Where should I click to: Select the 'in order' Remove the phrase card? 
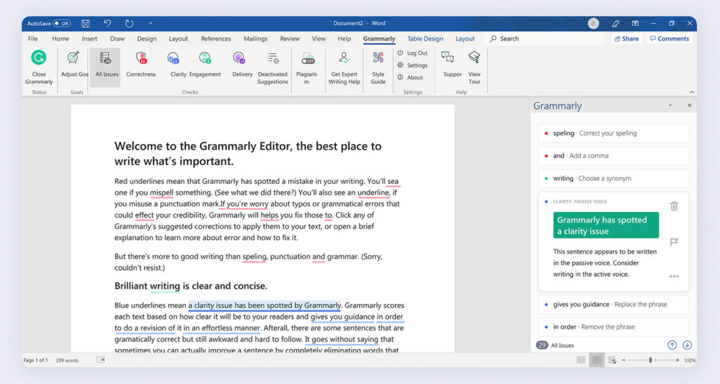[x=613, y=326]
